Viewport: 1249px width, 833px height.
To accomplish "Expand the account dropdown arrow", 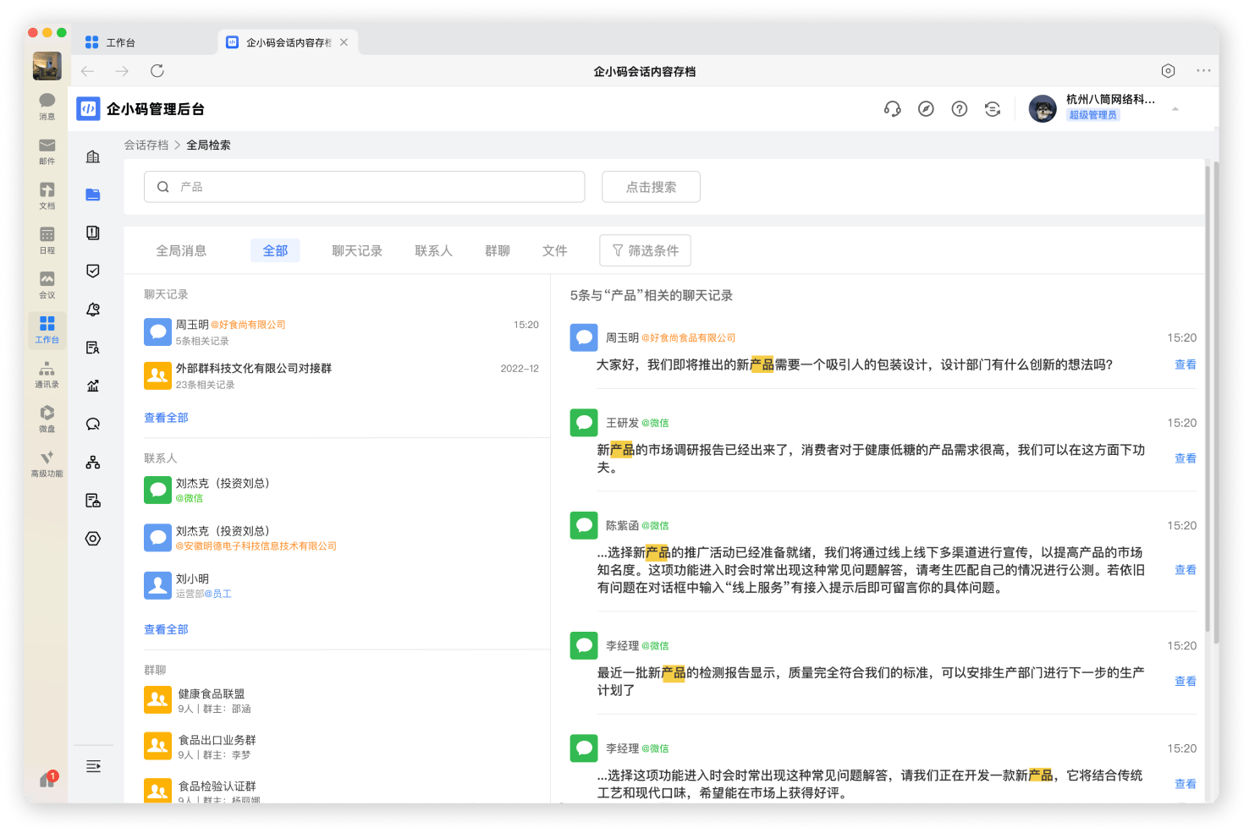I will pyautogui.click(x=1175, y=109).
